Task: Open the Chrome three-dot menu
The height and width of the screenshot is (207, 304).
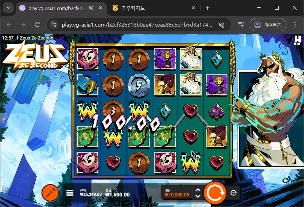Action: pyautogui.click(x=295, y=25)
